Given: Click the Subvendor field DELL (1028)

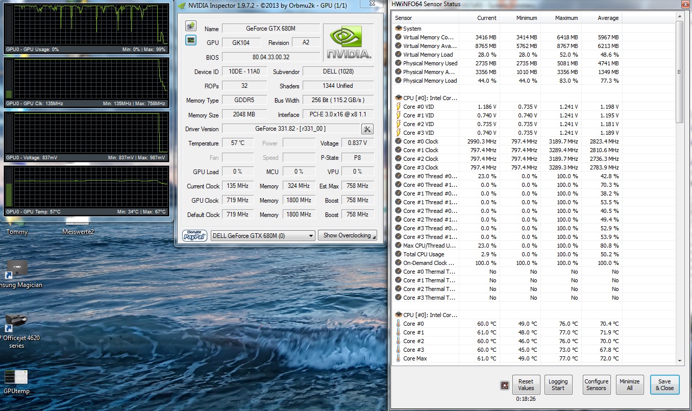Looking at the screenshot, I should pyautogui.click(x=338, y=71).
